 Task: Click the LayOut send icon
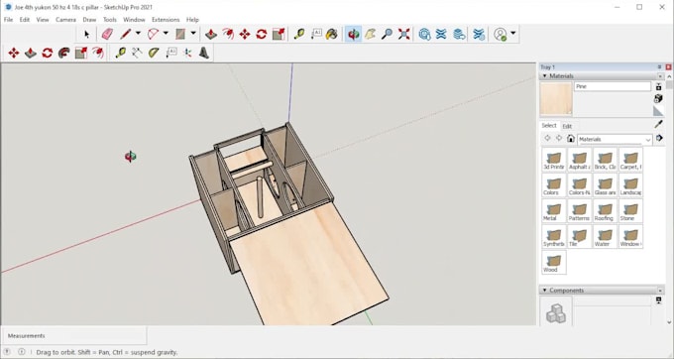tap(459, 34)
